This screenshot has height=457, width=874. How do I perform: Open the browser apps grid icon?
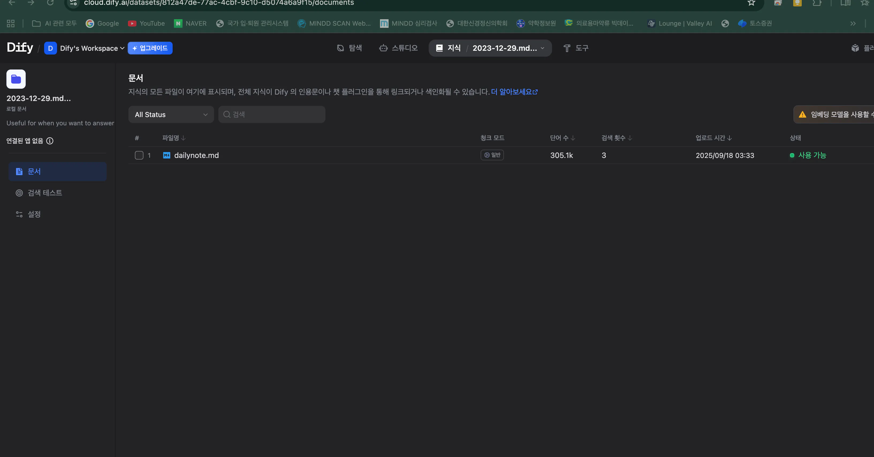(11, 23)
